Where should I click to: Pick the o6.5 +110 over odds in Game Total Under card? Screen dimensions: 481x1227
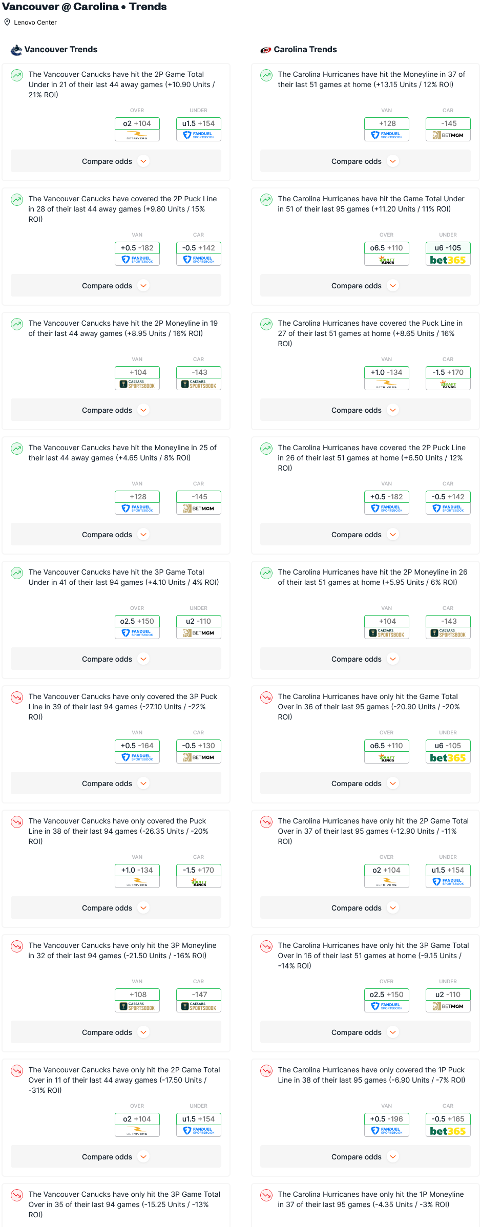tap(387, 248)
